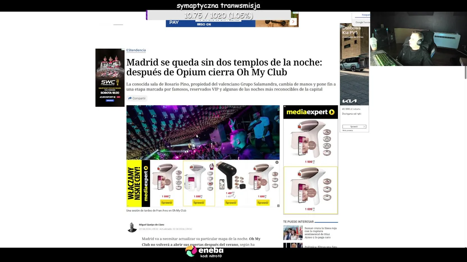Select the 1 999 epilator in sidebar ad
The image size is (467, 262).
pos(310,142)
